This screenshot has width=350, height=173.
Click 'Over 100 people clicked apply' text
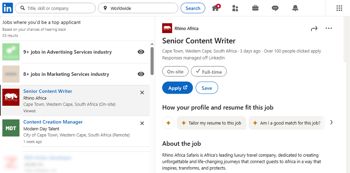tap(292, 51)
